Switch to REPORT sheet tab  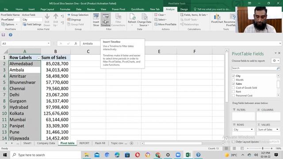84,143
